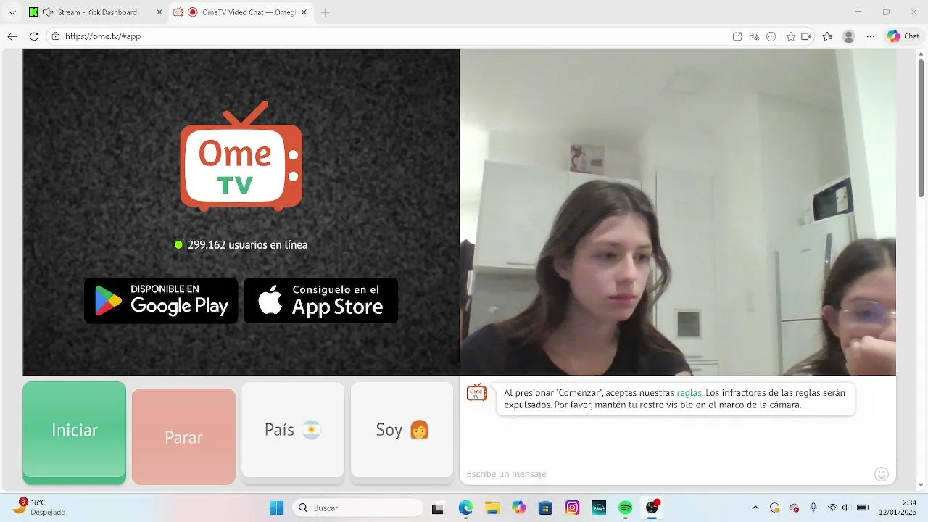Click the page vertical scrollbar
Screen dimensions: 928x522
[x=921, y=128]
